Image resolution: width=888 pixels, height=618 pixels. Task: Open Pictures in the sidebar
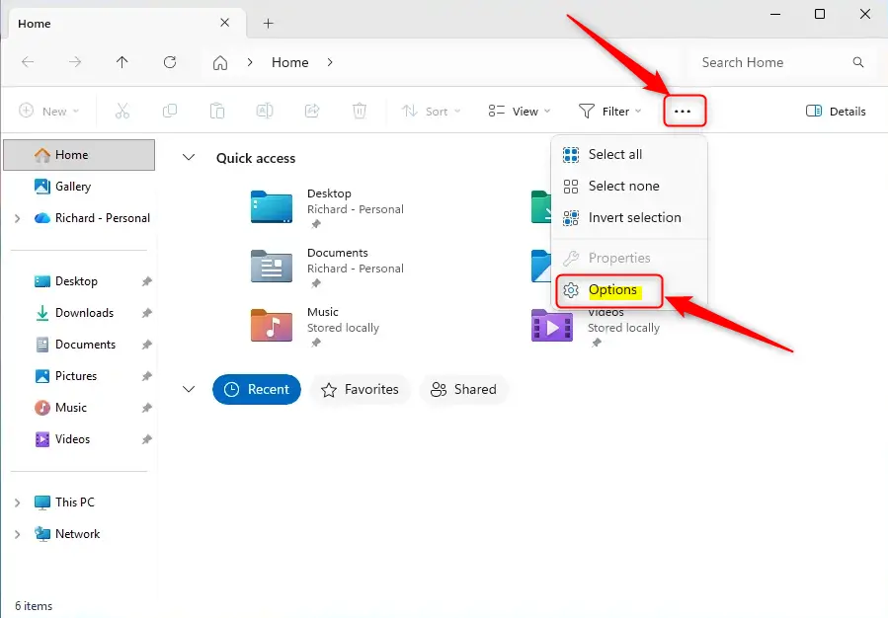pos(66,376)
